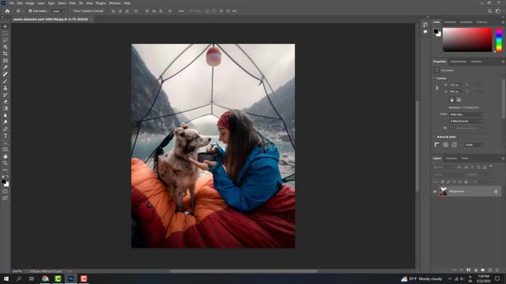The image size is (506, 284).
Task: Switch to the Gradients tab
Action: click(466, 22)
